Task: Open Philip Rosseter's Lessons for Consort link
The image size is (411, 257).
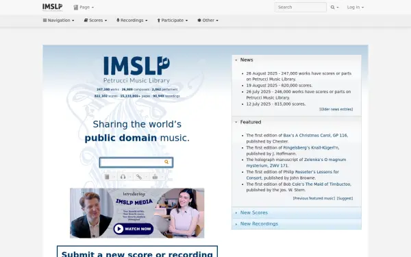Action: pyautogui.click(x=292, y=175)
